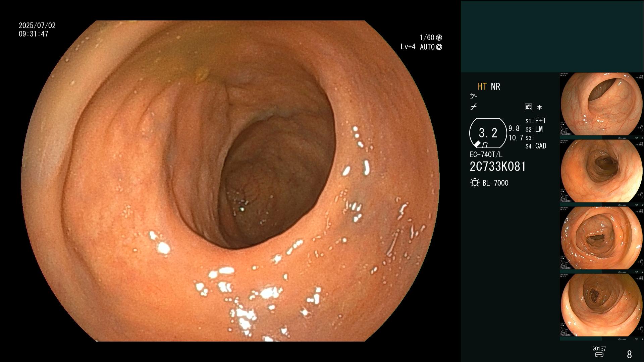Click the tone curve icon below it
The width and height of the screenshot is (644, 362).
(474, 107)
